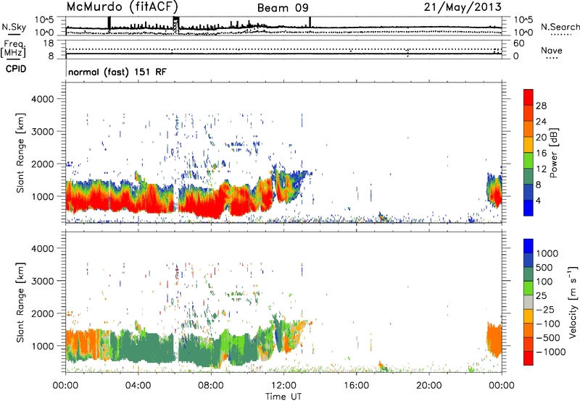Viewport: 580px width, 401px height.
Task: Click the 18 tick on frequency axis
Action: coord(48,43)
